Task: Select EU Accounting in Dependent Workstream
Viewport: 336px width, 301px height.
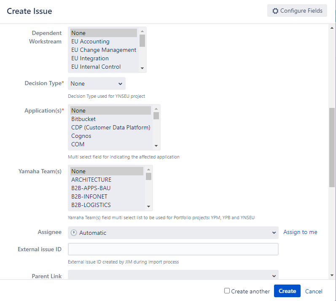Action: (104, 41)
